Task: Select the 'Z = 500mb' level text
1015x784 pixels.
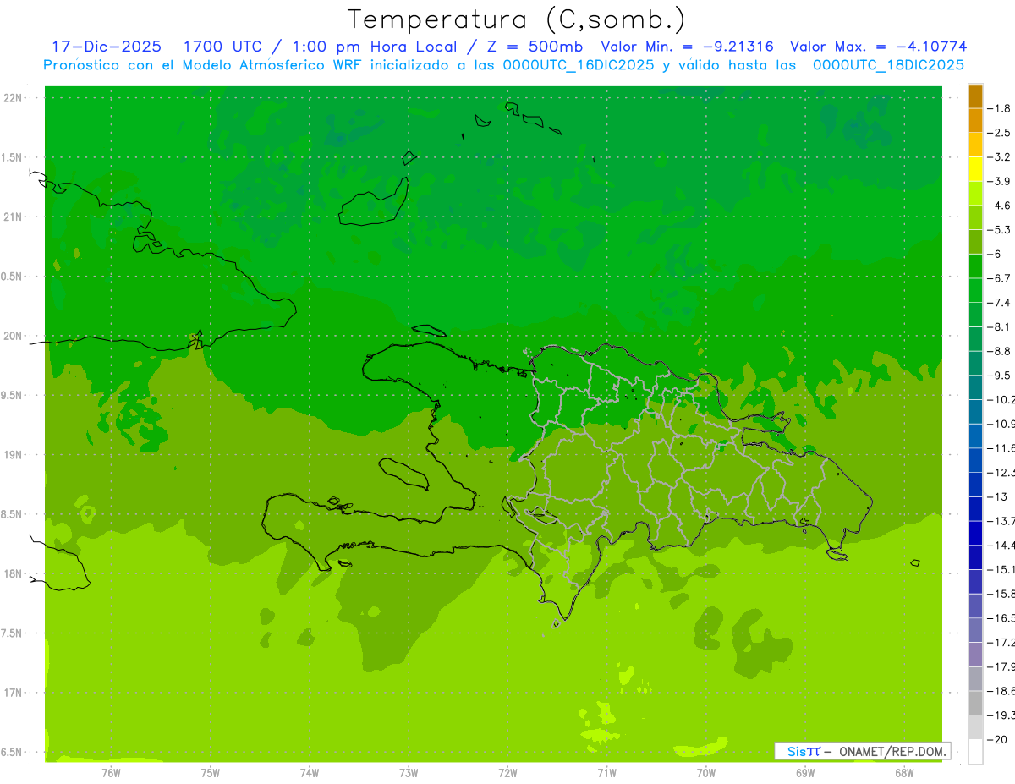Action: [x=535, y=47]
